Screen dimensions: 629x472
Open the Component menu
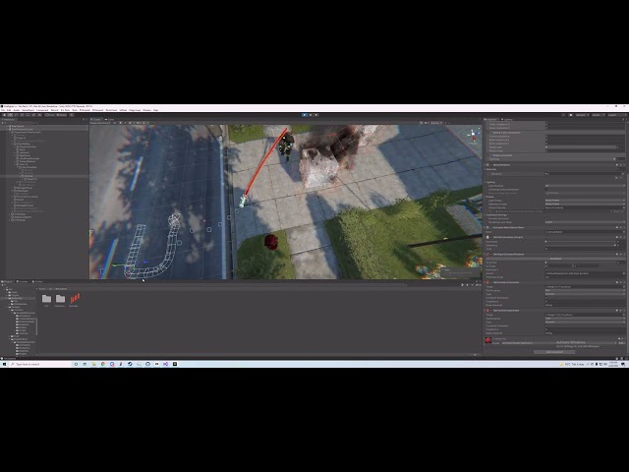[42, 110]
